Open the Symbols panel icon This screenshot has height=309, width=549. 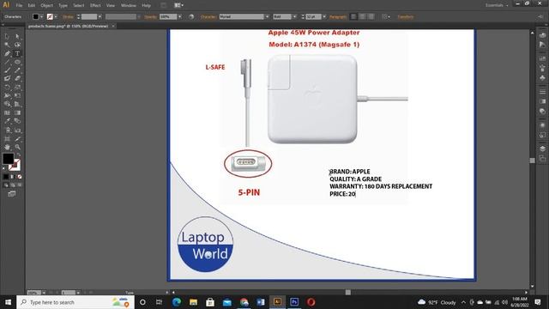[x=542, y=77]
